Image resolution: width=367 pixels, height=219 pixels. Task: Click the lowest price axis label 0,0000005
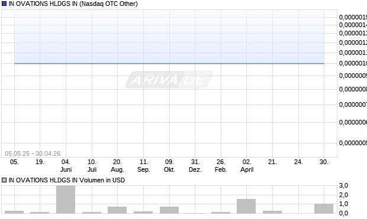pyautogui.click(x=353, y=143)
